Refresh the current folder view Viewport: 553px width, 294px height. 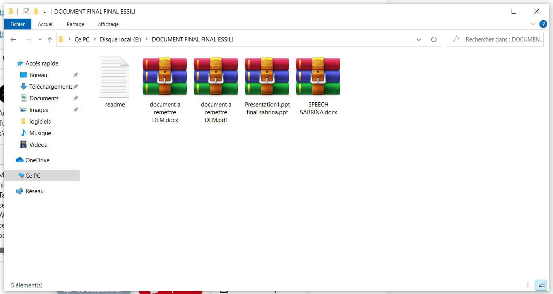click(433, 40)
